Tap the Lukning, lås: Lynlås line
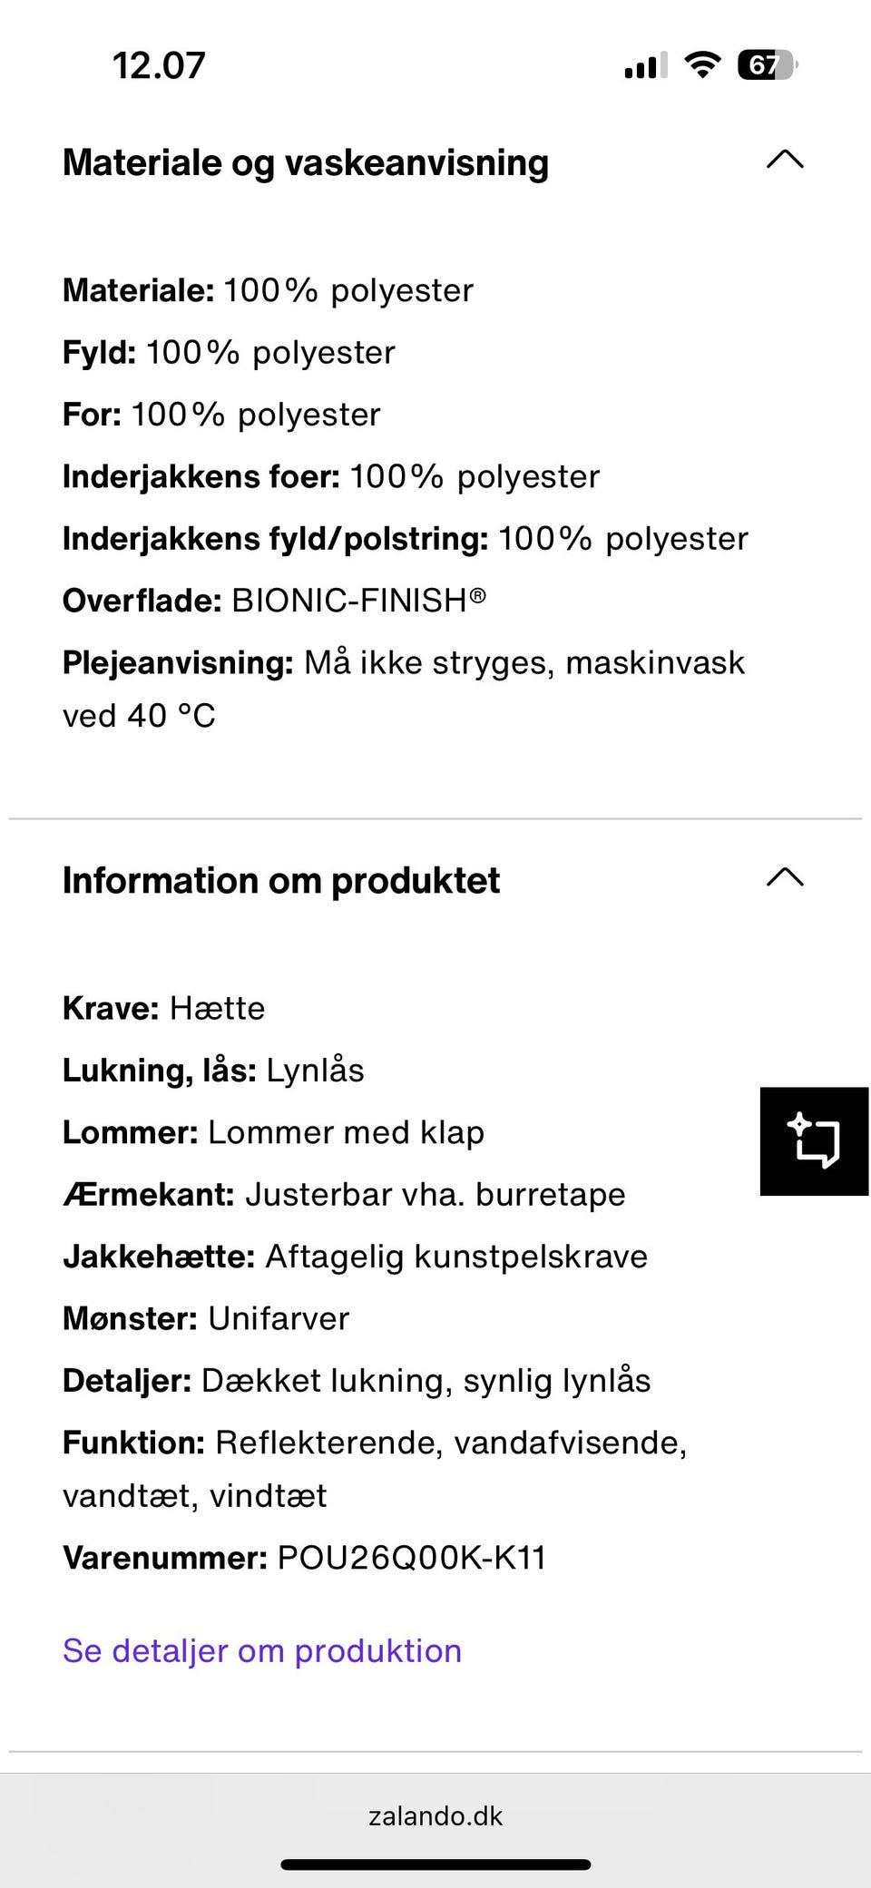The width and height of the screenshot is (871, 1888). pyautogui.click(x=213, y=1071)
